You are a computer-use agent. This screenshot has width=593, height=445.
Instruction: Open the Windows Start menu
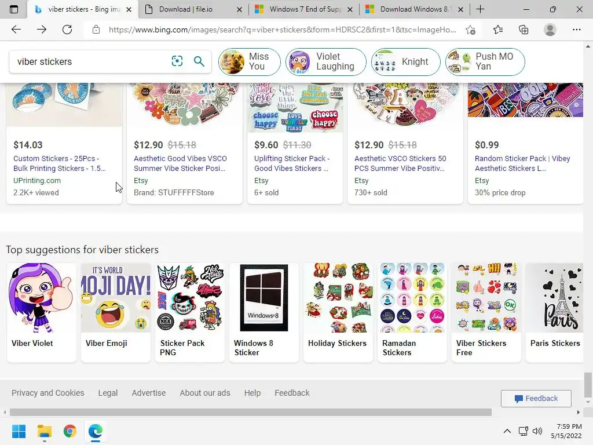[x=19, y=431]
